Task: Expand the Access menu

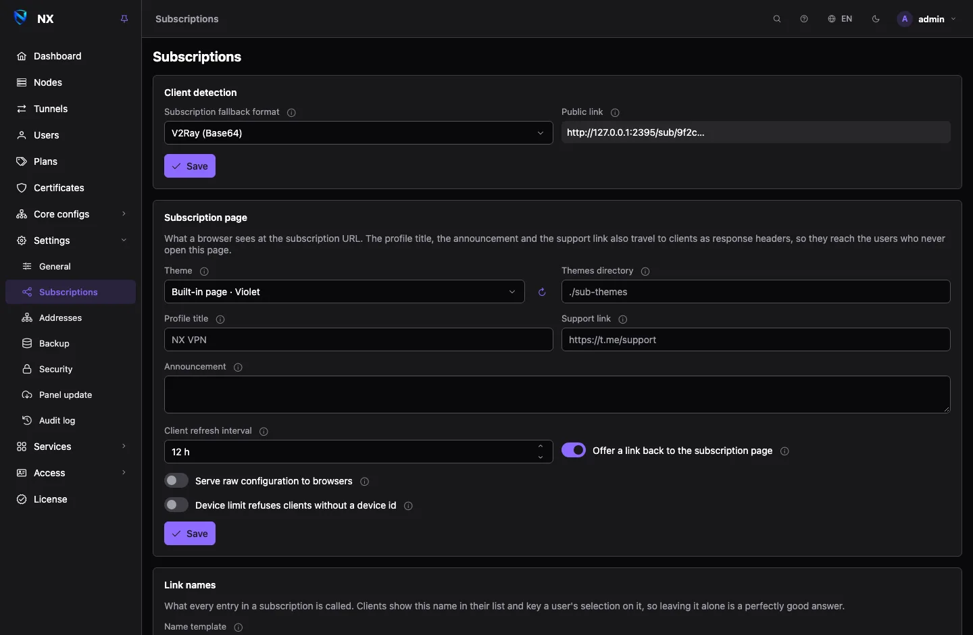Action: [71, 473]
